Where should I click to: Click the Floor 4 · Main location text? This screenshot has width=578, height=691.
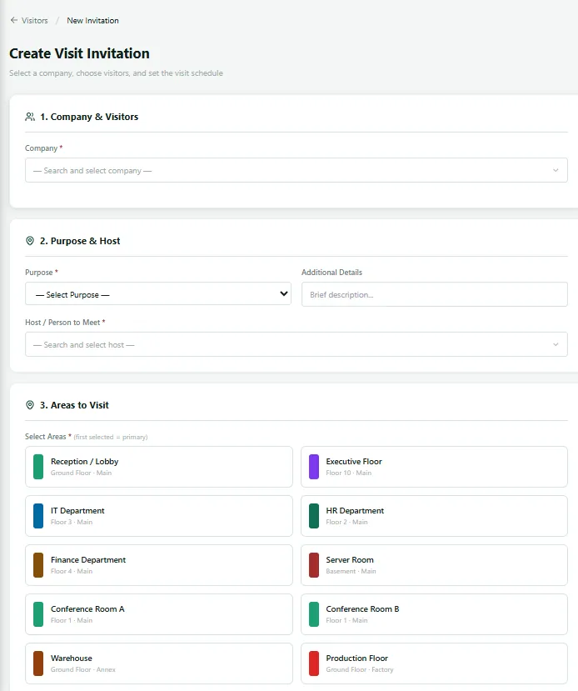(72, 571)
